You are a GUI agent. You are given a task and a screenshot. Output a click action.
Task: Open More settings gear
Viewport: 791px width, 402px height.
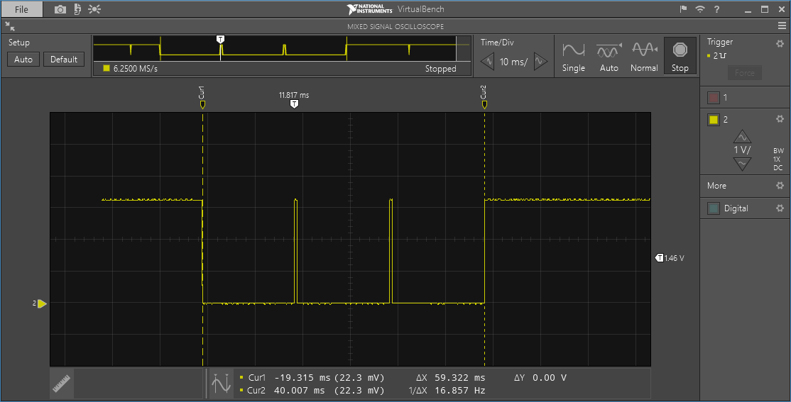tap(780, 185)
